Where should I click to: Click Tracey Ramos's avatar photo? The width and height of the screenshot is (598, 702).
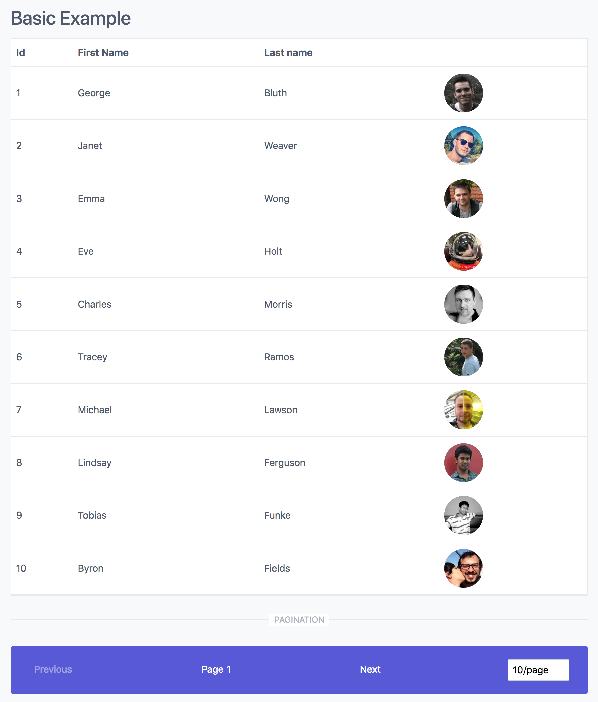coord(463,357)
